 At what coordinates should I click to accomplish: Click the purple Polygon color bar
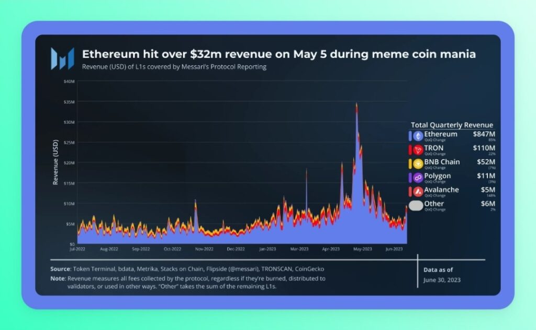click(x=410, y=178)
